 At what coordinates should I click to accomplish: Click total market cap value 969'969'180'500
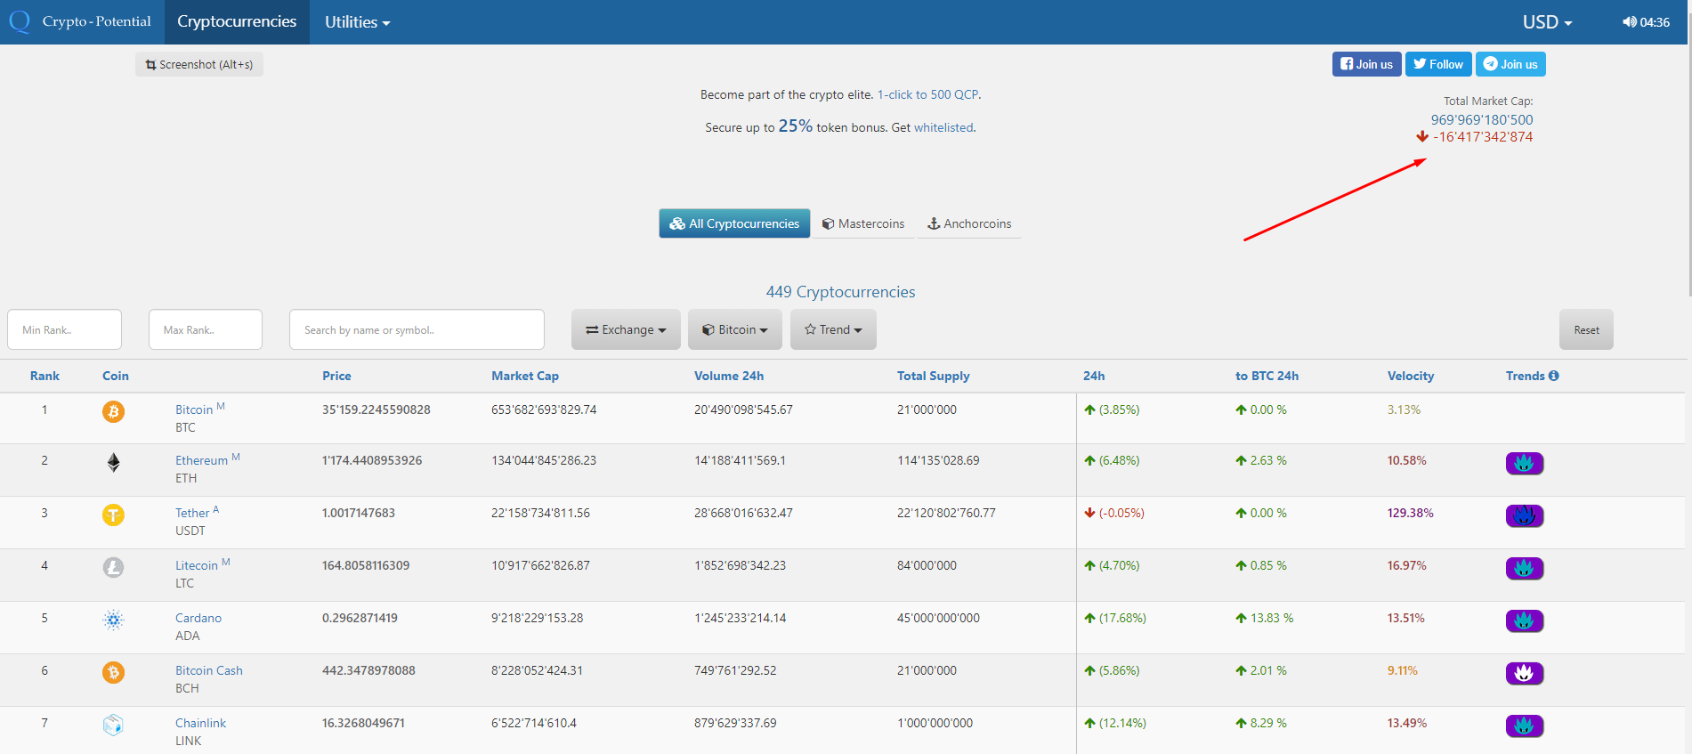[1482, 119]
